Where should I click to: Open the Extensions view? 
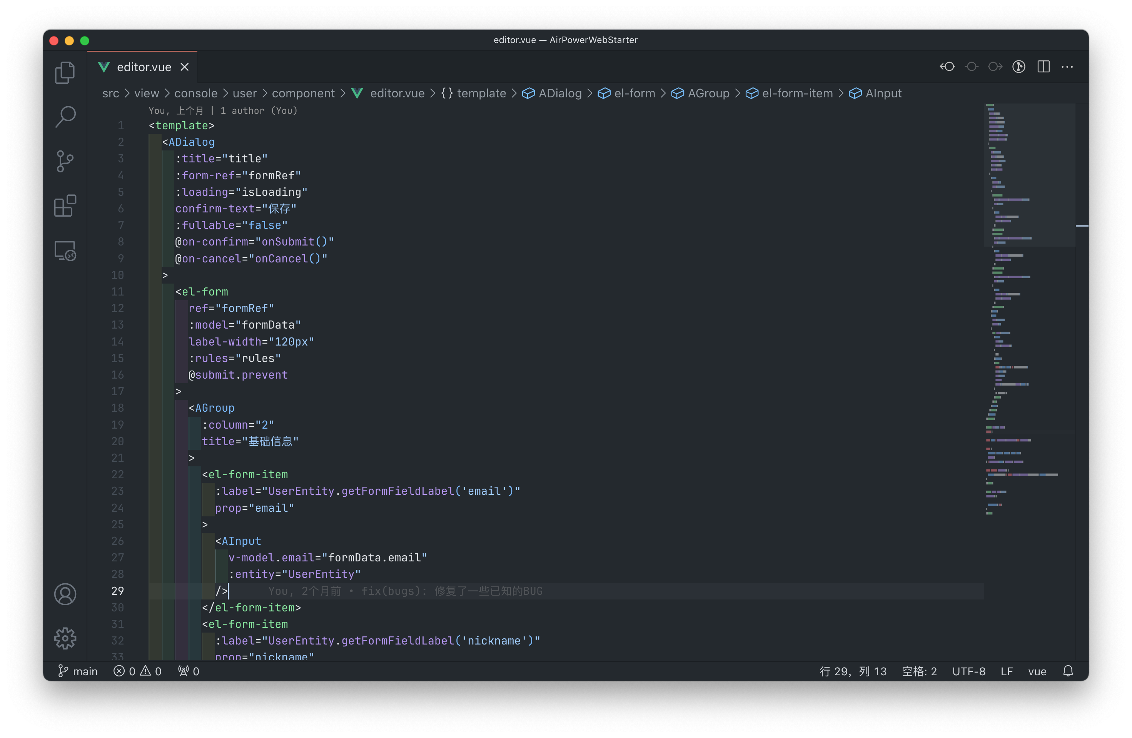click(x=65, y=206)
